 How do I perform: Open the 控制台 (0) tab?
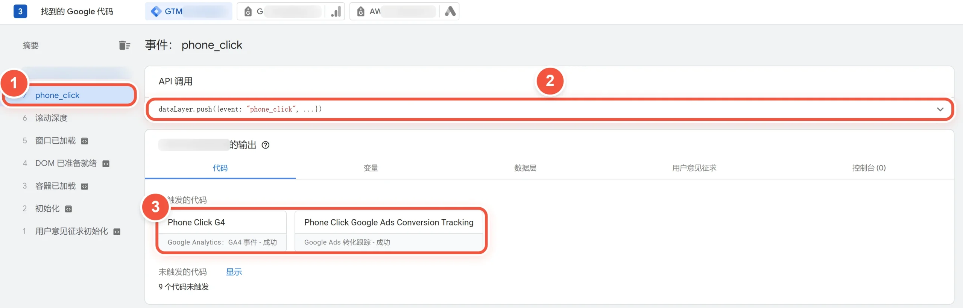pyautogui.click(x=869, y=168)
